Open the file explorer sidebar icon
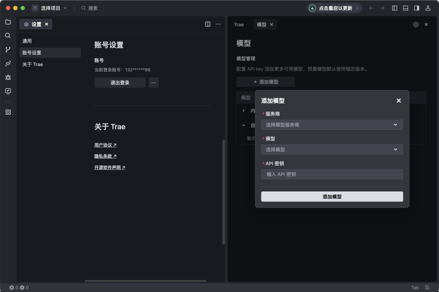Screen dimensions: 439x292 tap(8, 22)
